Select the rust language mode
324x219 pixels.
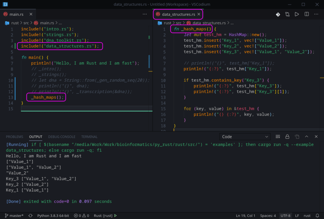point(307,215)
